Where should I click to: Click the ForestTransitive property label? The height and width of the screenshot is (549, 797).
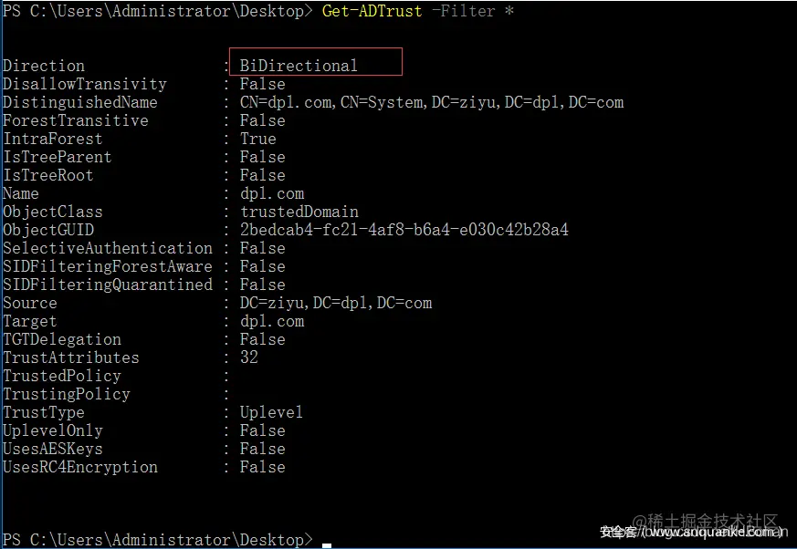click(76, 120)
